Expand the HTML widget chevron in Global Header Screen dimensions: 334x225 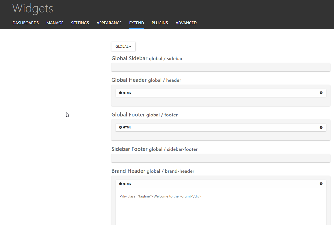click(x=121, y=93)
